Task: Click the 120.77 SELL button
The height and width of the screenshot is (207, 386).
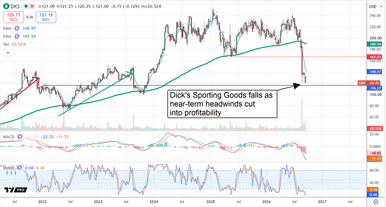Action: pos(14,17)
